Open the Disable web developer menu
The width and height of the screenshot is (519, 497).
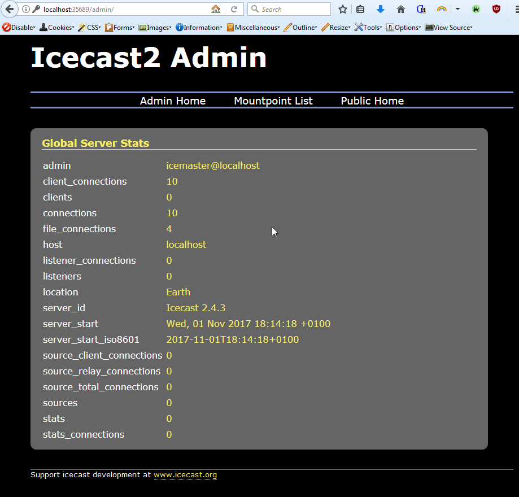point(19,28)
